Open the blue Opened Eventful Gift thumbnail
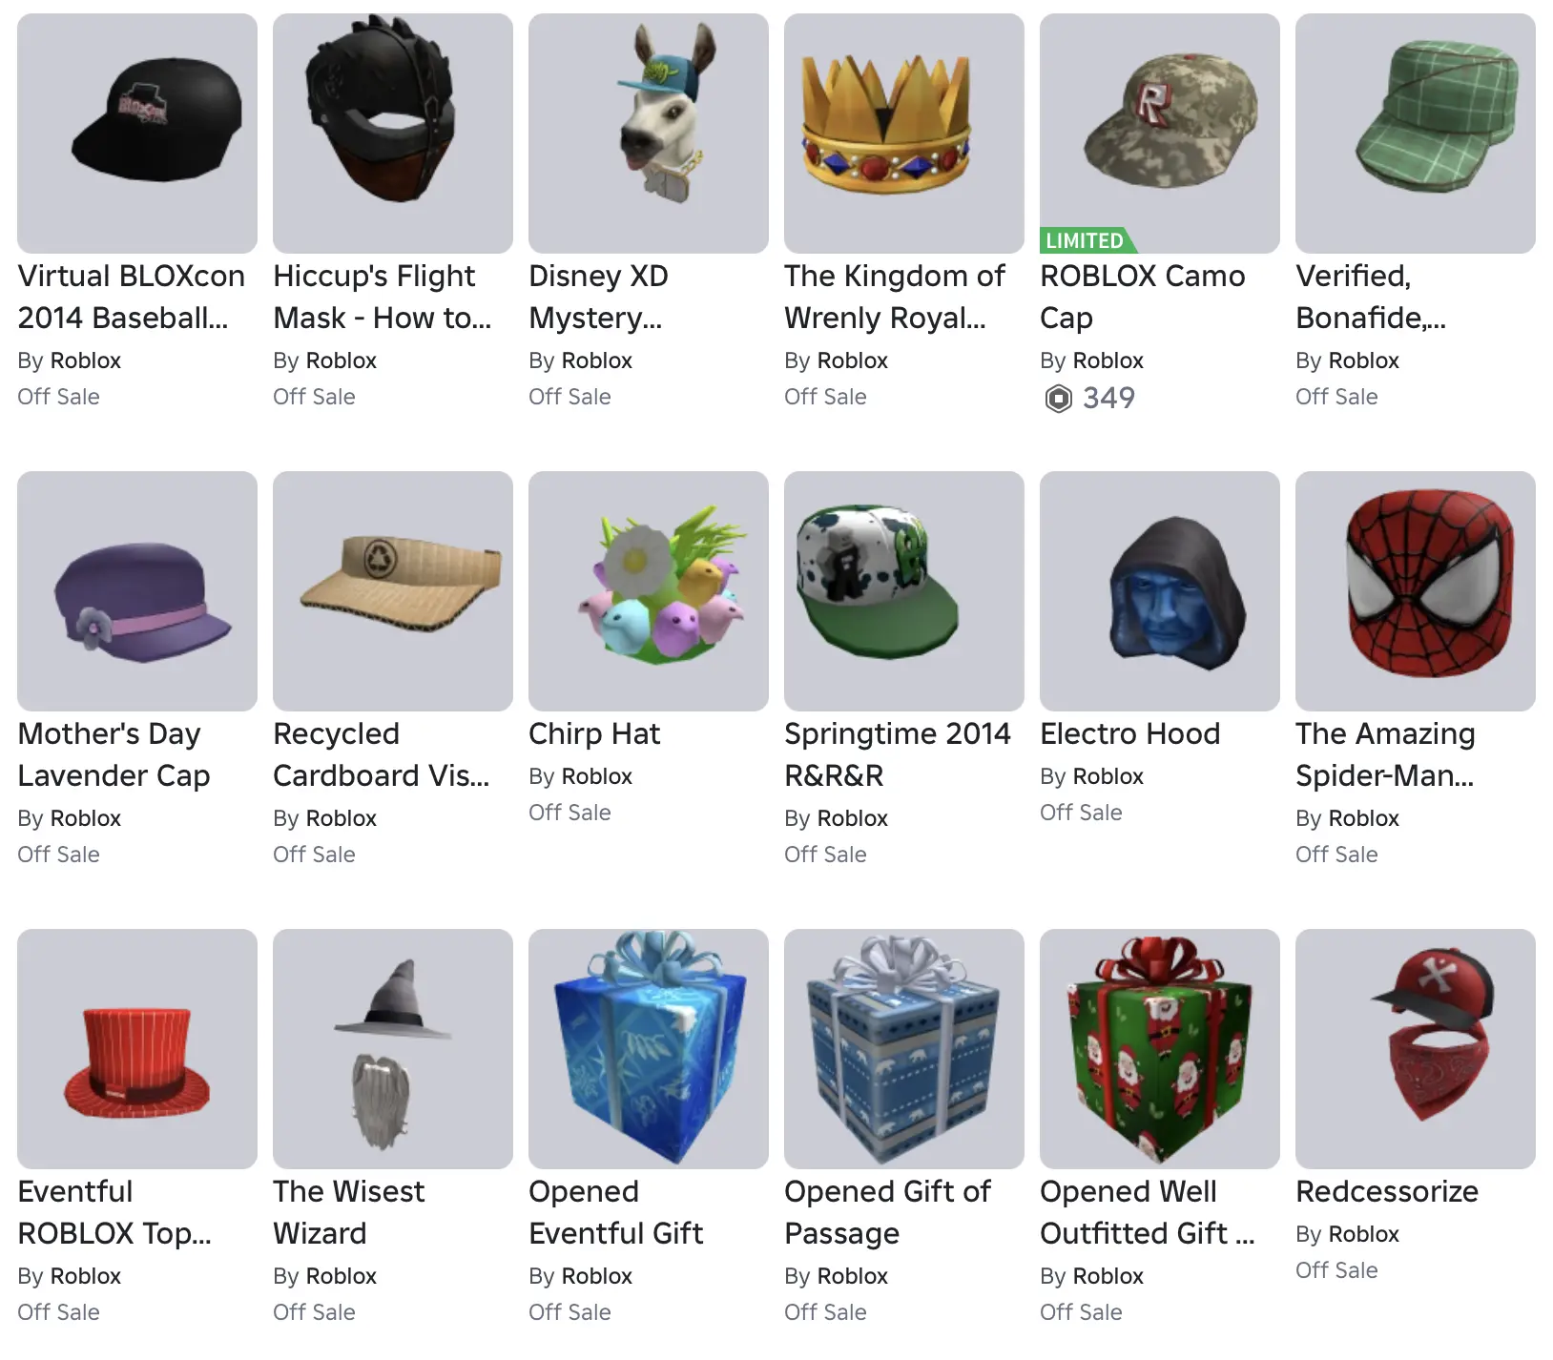Viewport: 1553px width, 1360px height. point(649,1049)
